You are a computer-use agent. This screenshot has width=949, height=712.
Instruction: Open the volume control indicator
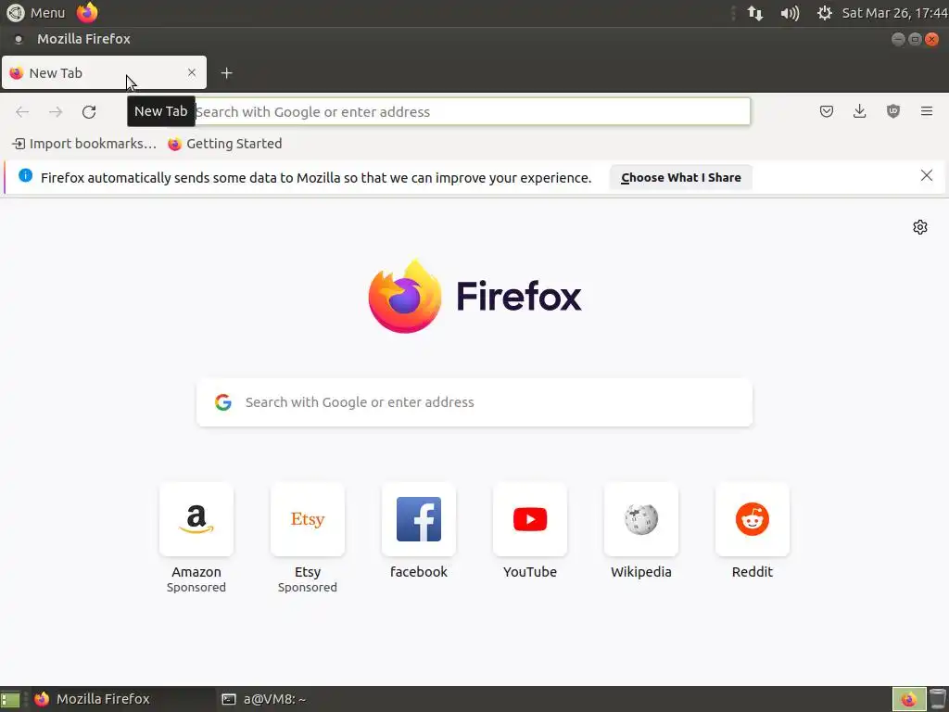pyautogui.click(x=790, y=13)
